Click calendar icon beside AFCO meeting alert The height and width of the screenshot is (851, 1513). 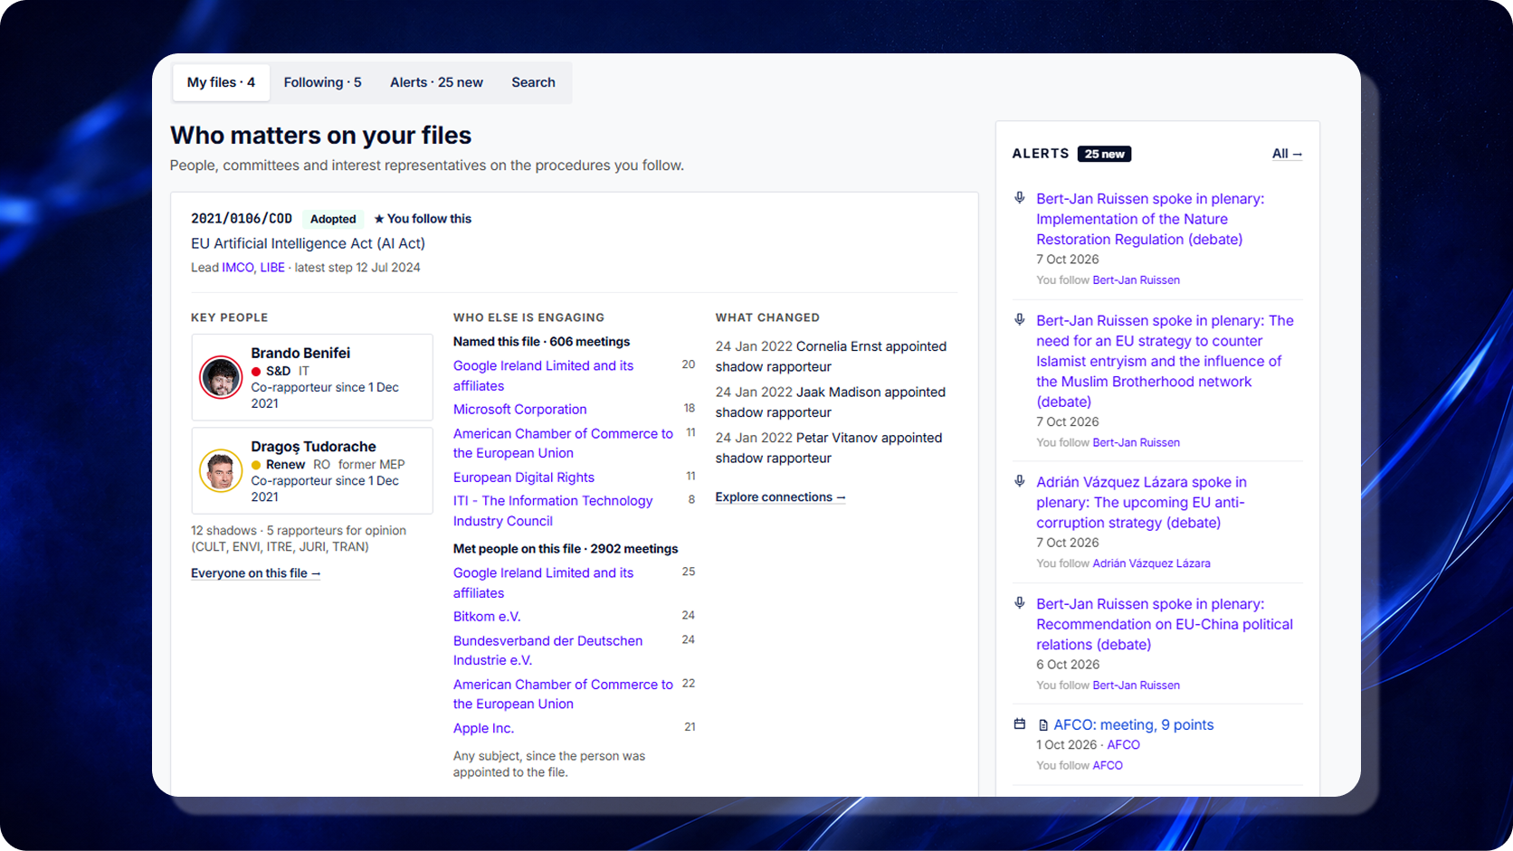tap(1020, 724)
